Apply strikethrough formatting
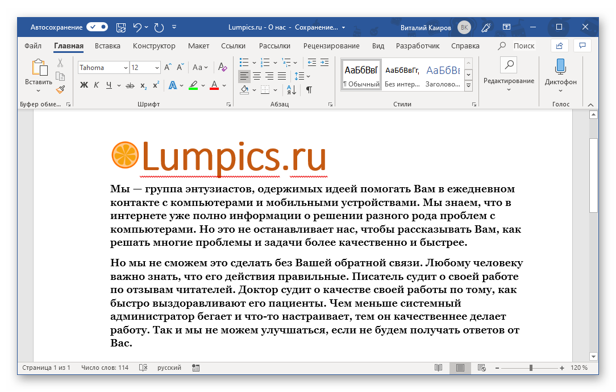This screenshot has width=616, height=392. tap(130, 85)
